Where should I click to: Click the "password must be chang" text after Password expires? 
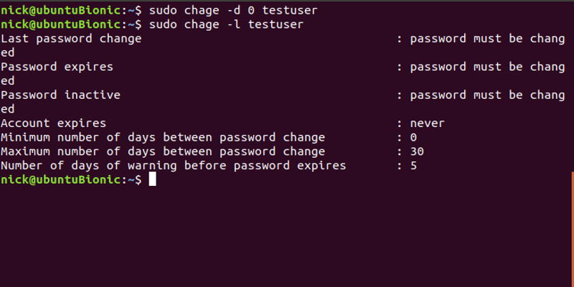[x=487, y=67]
